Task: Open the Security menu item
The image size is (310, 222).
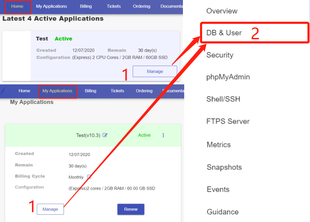Action: (x=220, y=55)
